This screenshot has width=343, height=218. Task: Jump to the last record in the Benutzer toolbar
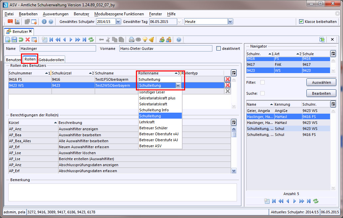click(84, 40)
